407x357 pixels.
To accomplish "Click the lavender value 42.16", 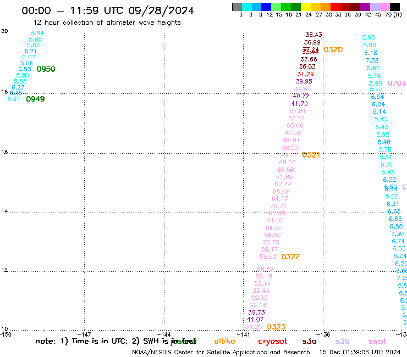I will tap(258, 305).
